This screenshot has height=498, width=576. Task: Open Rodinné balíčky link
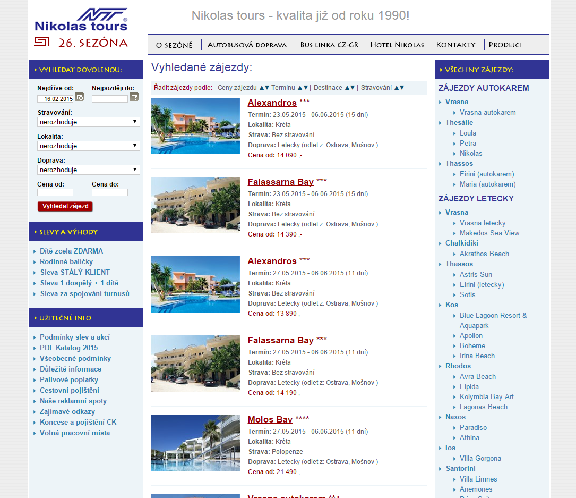coord(66,262)
